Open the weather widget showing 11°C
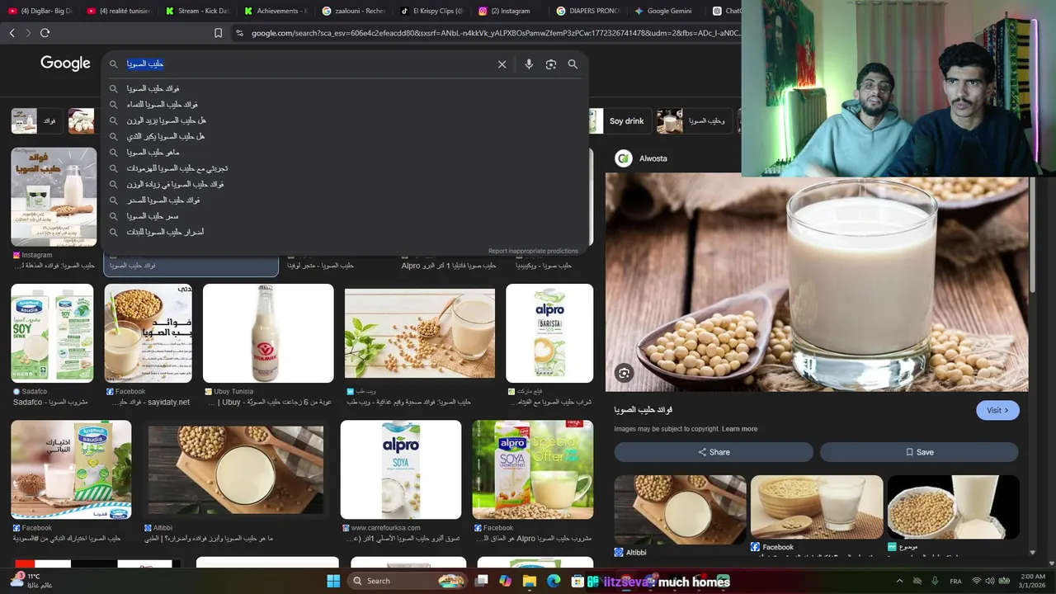 pyautogui.click(x=33, y=581)
